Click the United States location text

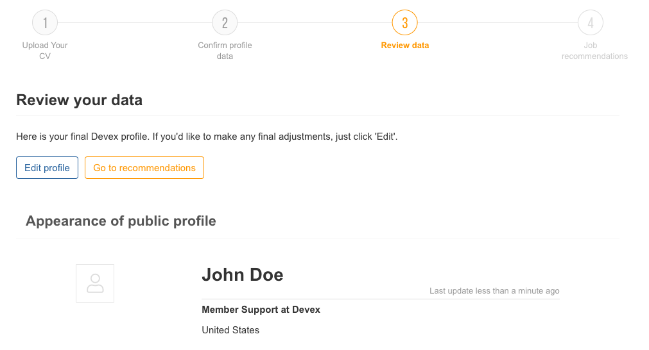coord(230,330)
